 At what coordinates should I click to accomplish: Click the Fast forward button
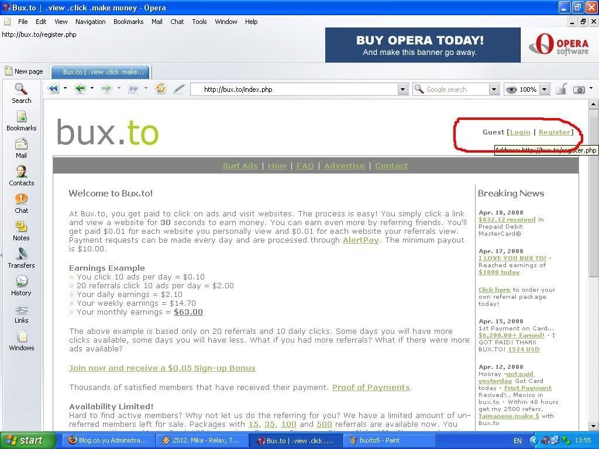click(133, 89)
